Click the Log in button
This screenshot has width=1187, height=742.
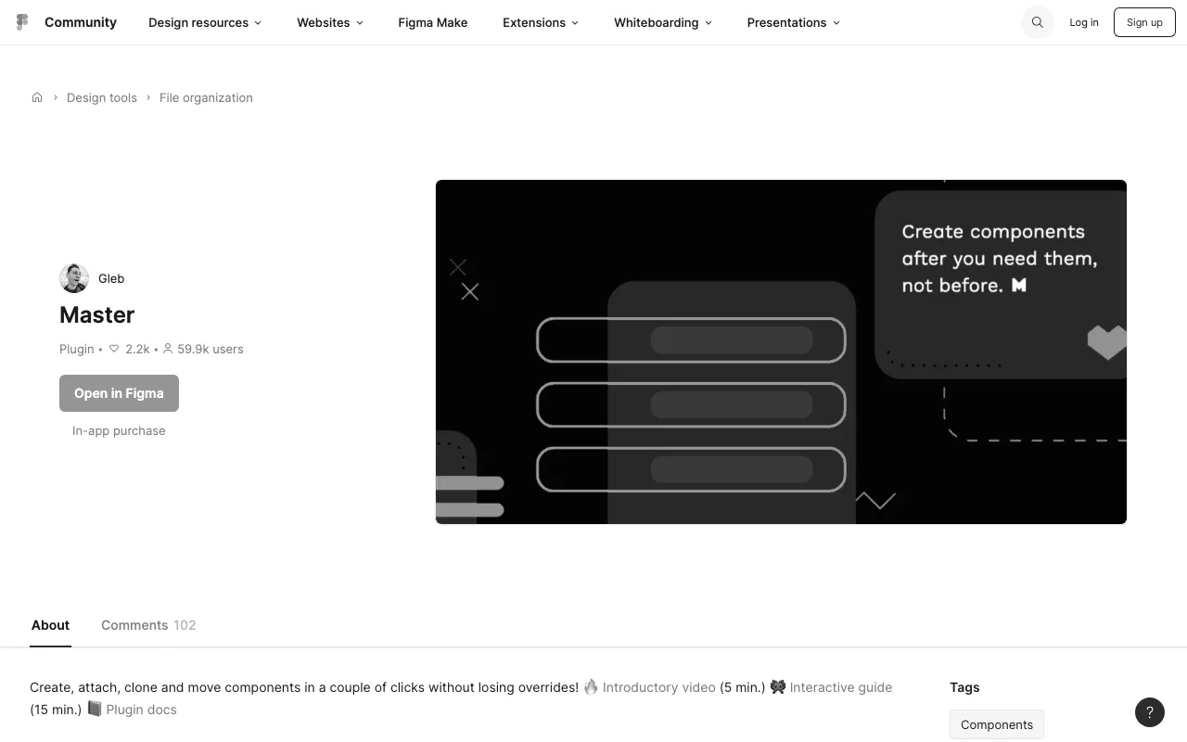click(x=1084, y=22)
